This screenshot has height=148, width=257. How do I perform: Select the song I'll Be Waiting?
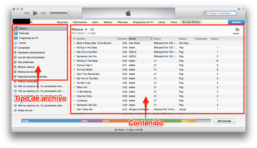point(84,92)
